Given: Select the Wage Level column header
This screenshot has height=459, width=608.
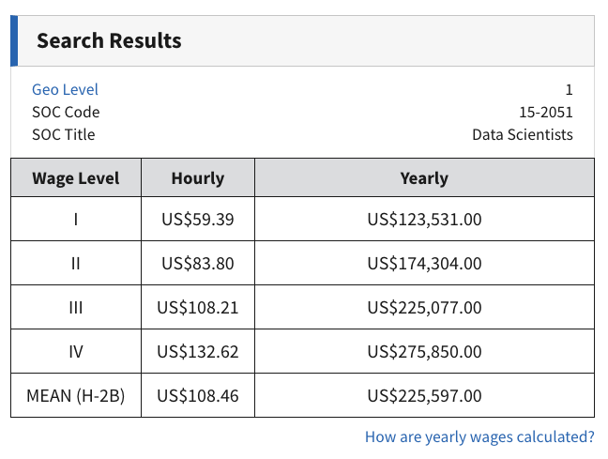Looking at the screenshot, I should pyautogui.click(x=76, y=178).
